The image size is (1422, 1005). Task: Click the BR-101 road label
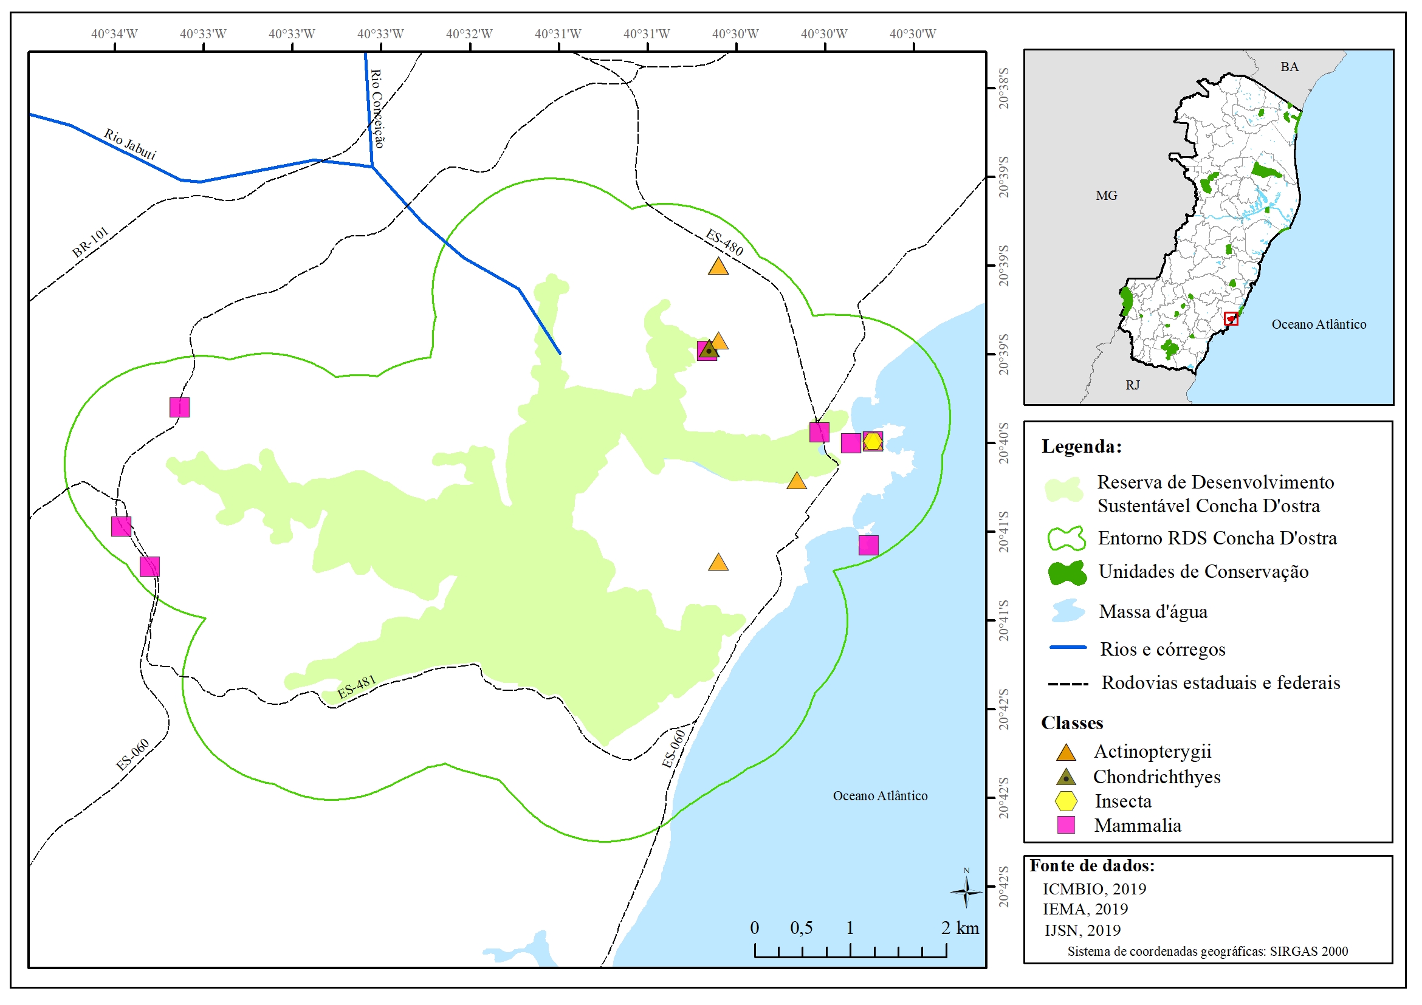[x=91, y=242]
